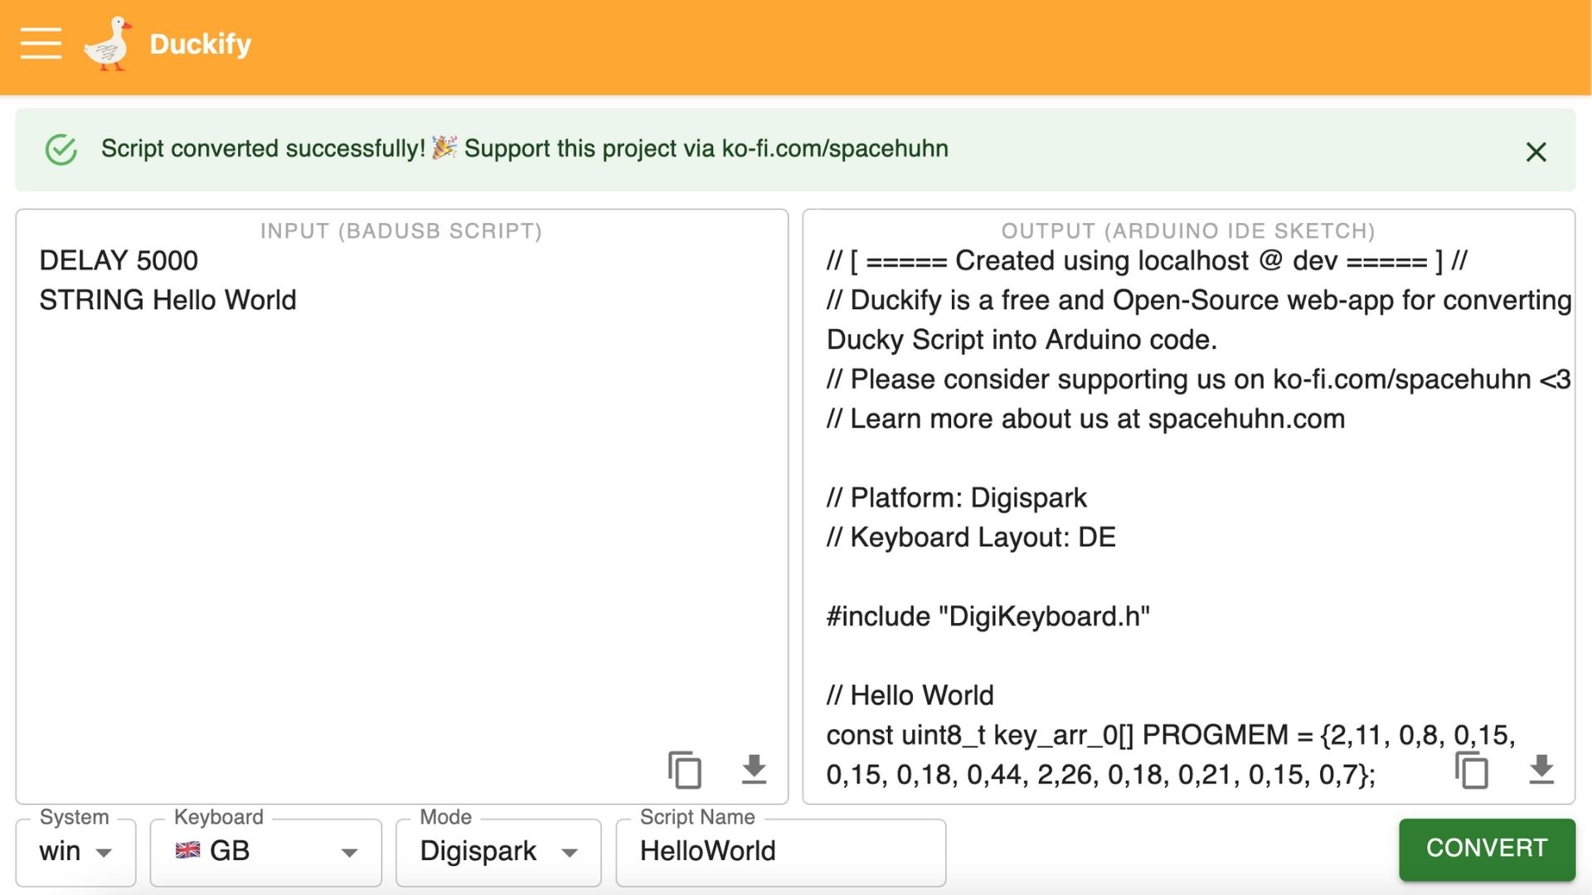Screen dimensions: 1592x895
Task: Open the Mode dropdown showing Digispark
Action: tap(498, 852)
